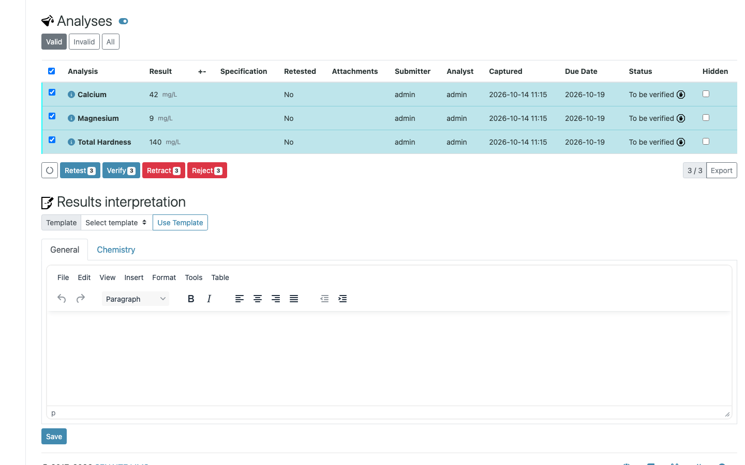Uncheck the Magnesium row checkbox

(x=52, y=116)
